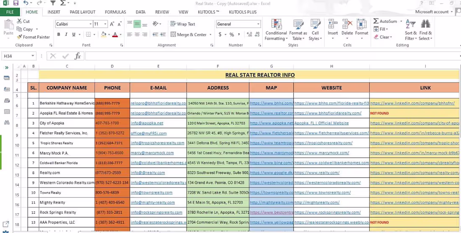Click the Paste clipboard icon
Screen dimensions: 461x233
[8, 25]
